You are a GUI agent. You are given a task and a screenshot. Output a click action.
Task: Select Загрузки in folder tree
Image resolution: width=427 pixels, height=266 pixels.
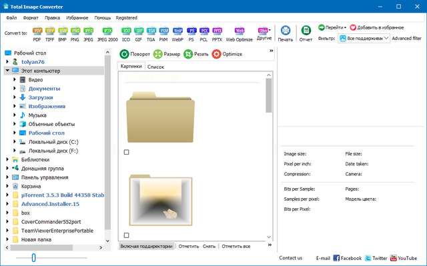pos(41,97)
